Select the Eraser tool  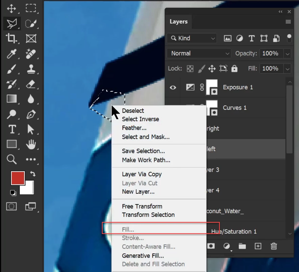(x=31, y=84)
